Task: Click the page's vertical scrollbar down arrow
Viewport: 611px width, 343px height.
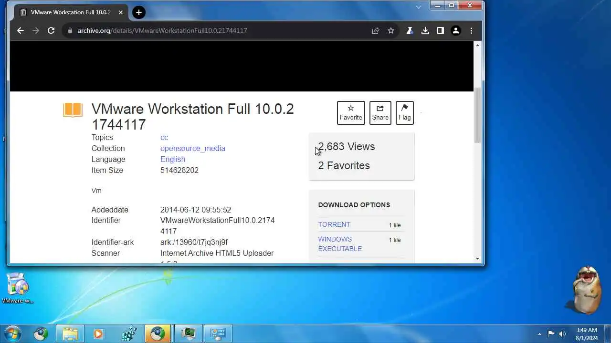Action: [477, 259]
